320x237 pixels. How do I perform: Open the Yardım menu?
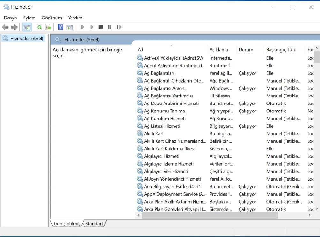(75, 18)
